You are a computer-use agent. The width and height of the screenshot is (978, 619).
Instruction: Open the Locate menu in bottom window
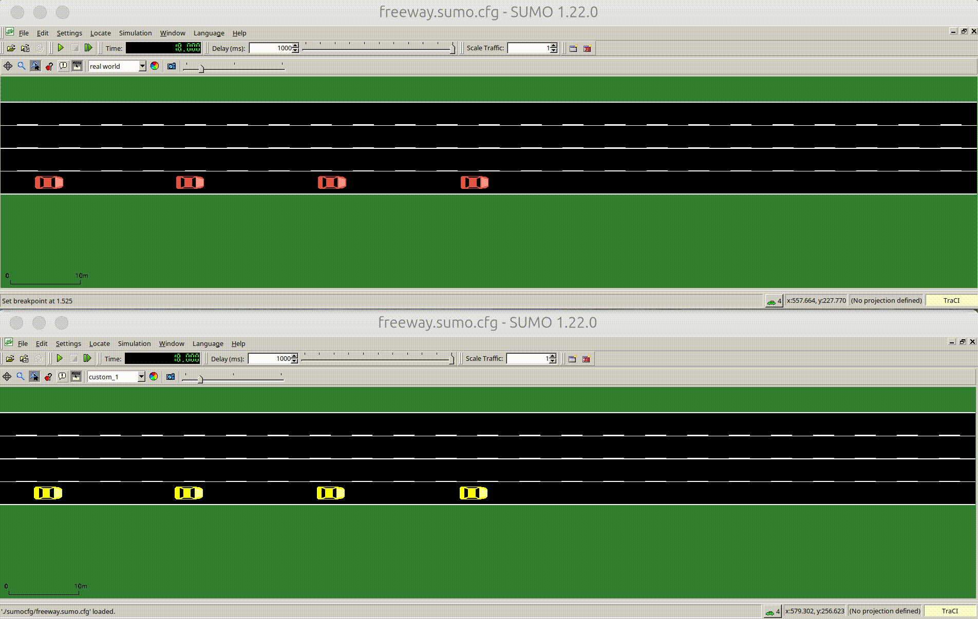click(x=99, y=343)
